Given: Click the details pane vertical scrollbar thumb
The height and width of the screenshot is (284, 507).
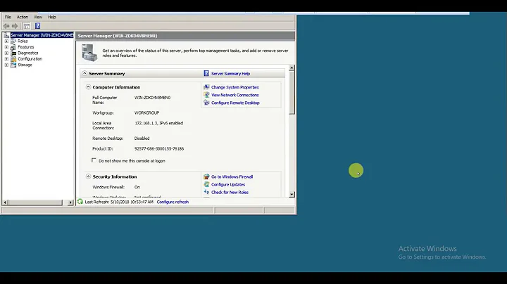Looking at the screenshot, I should 292,92.
